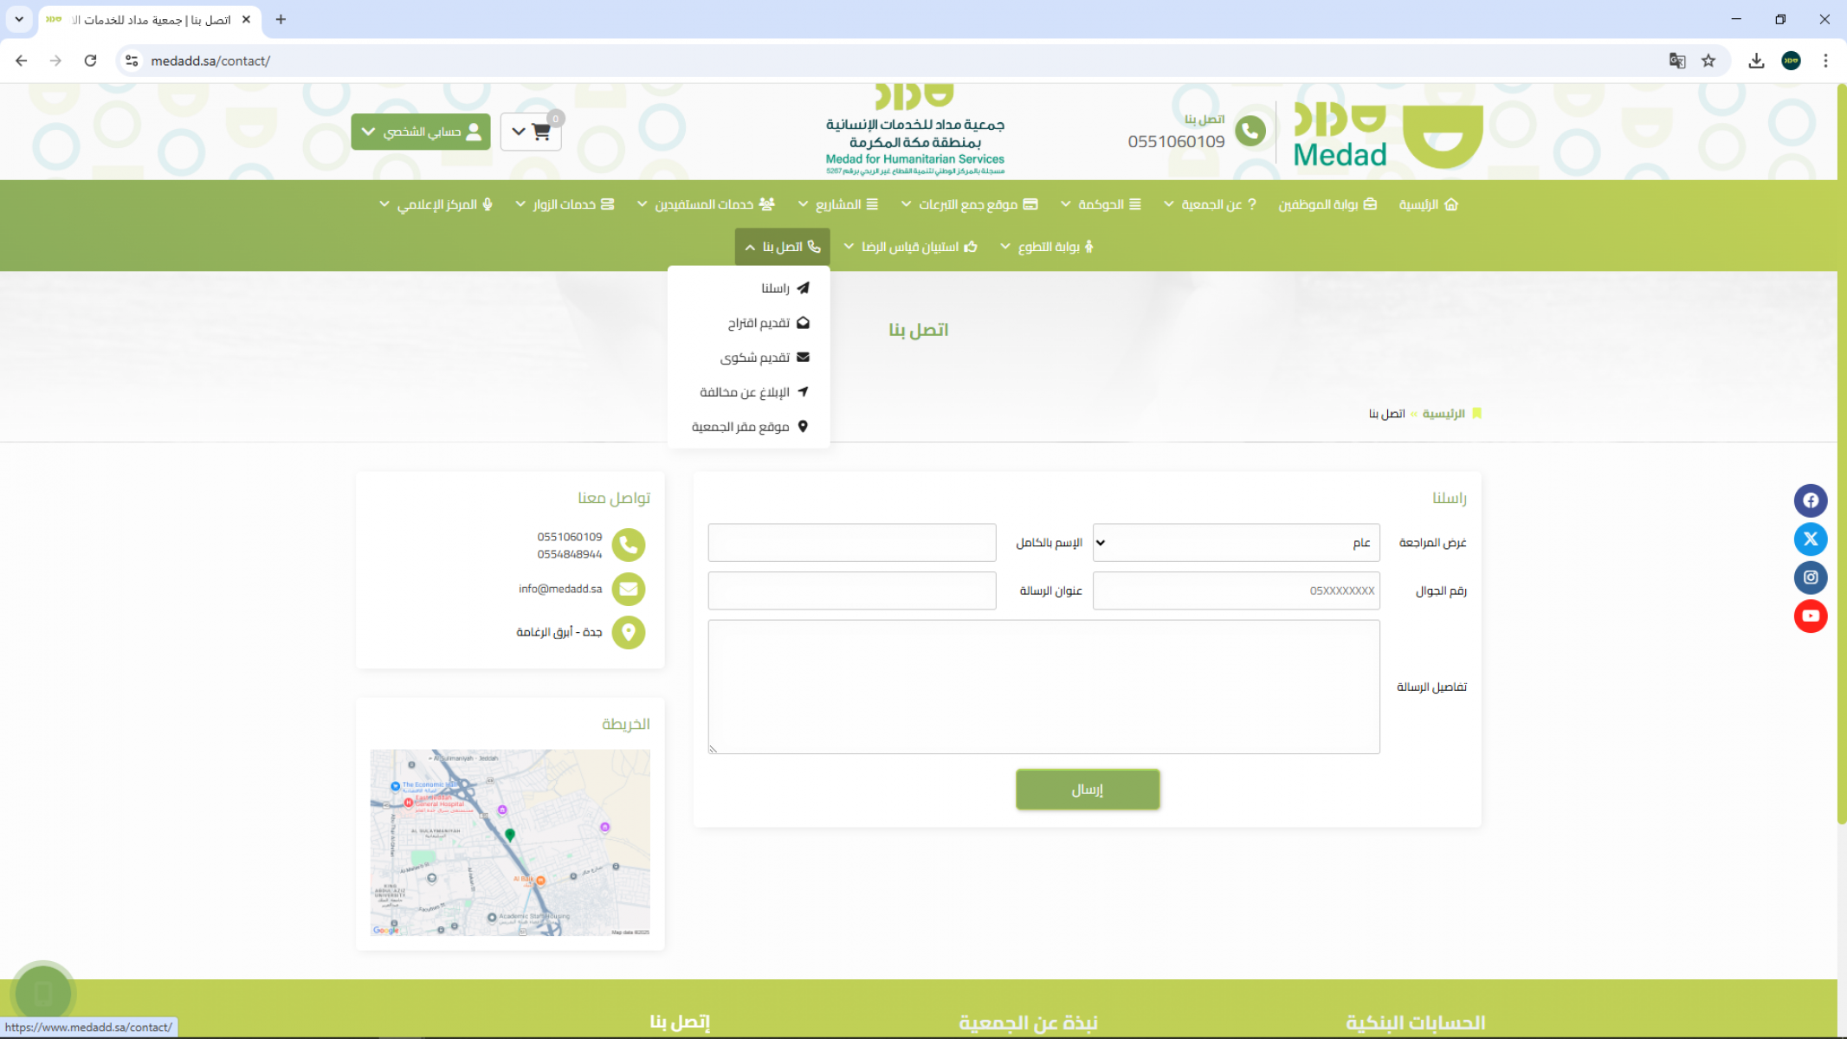This screenshot has height=1039, width=1847.
Task: Expand the المركز الإعلامي menu
Action: click(436, 204)
